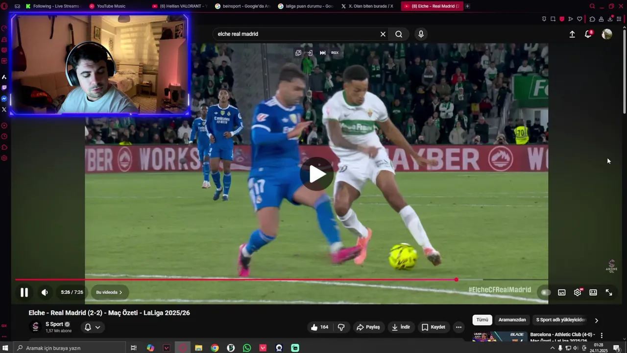This screenshot has width=627, height=353.
Task: Click the large play overlay on video
Action: [x=317, y=174]
